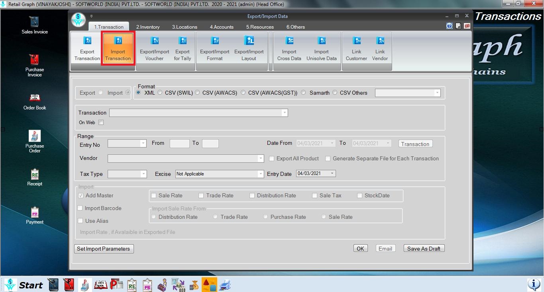Open the Tax Type dropdown
This screenshot has height=292, width=544.
143,174
